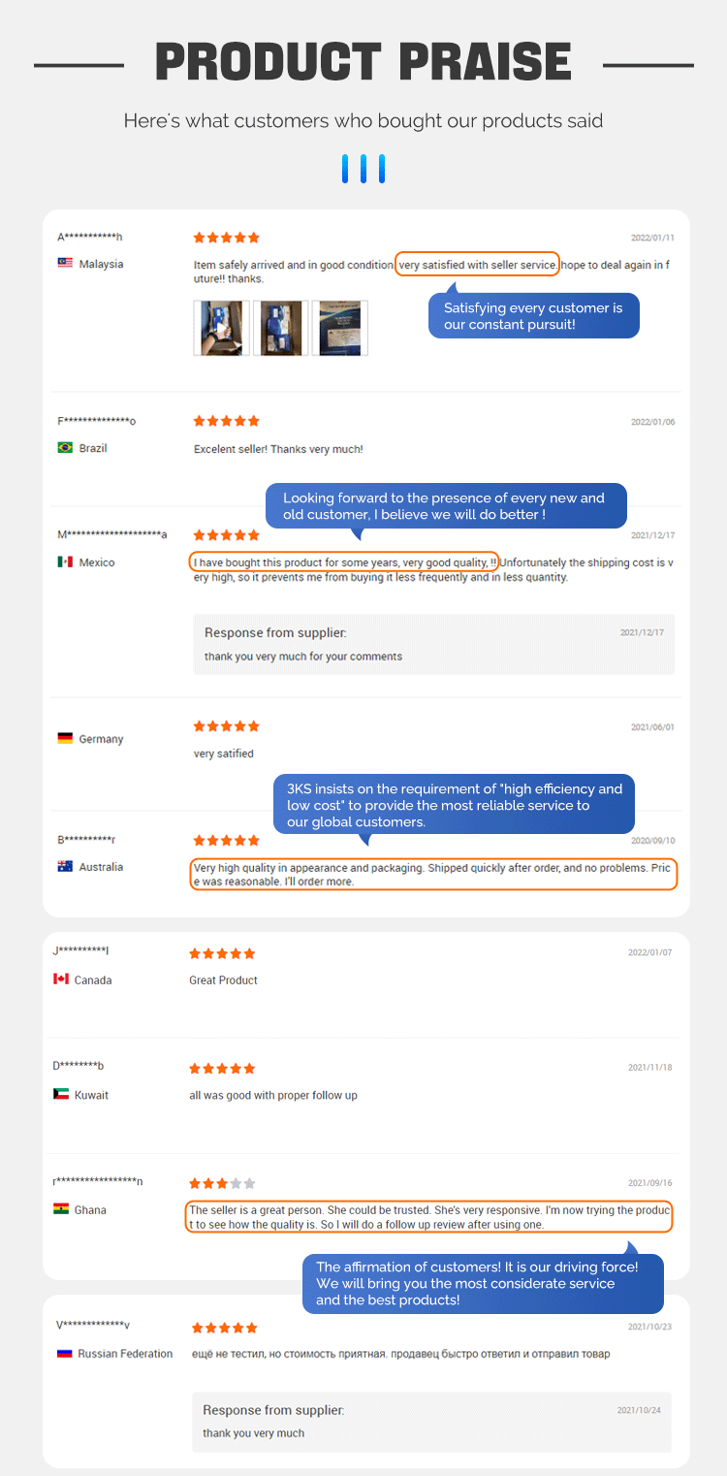Image resolution: width=727 pixels, height=1476 pixels.
Task: Click the supplier response under Mexico review
Action: click(433, 644)
